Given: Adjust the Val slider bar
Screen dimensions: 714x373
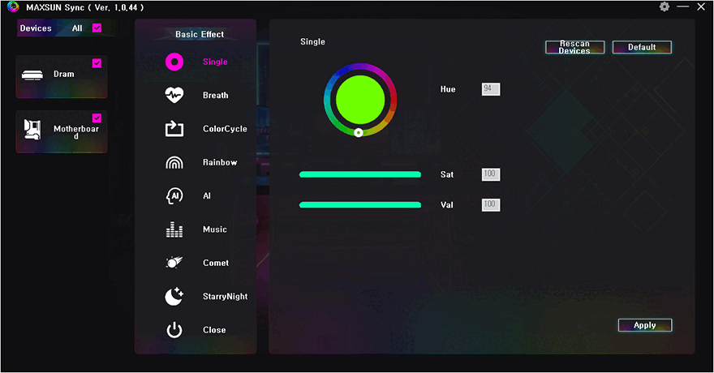Looking at the screenshot, I should [359, 204].
